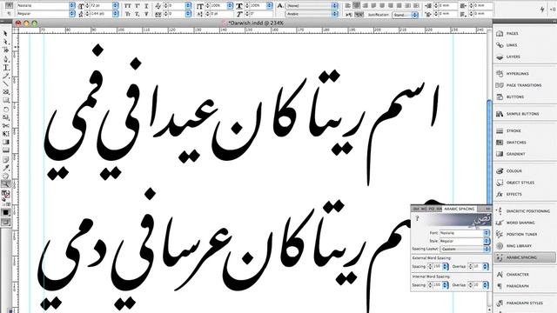Screen dimensions: 557x313
Task: Toggle All Caps in control bar
Action: coord(128,6)
